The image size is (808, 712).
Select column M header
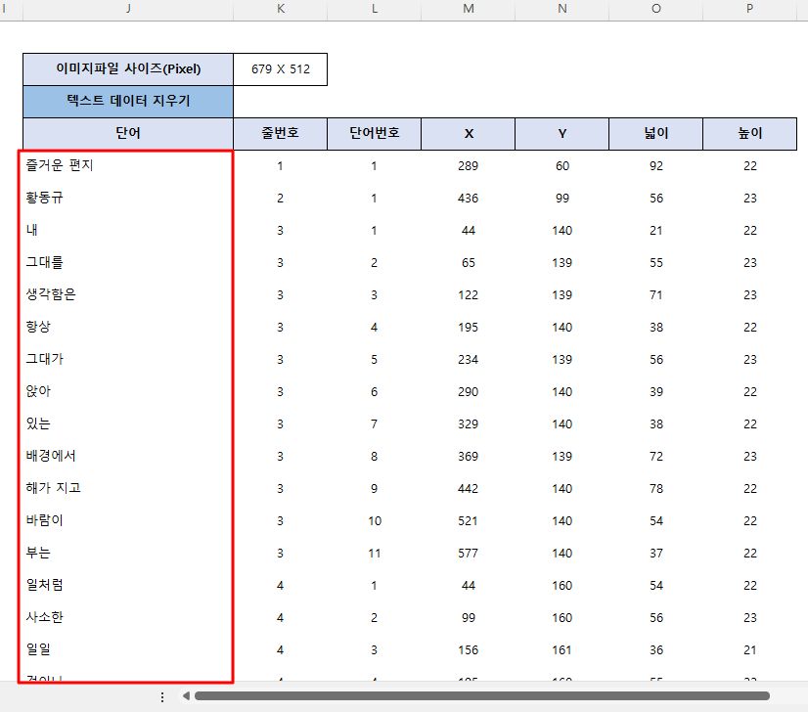click(468, 9)
